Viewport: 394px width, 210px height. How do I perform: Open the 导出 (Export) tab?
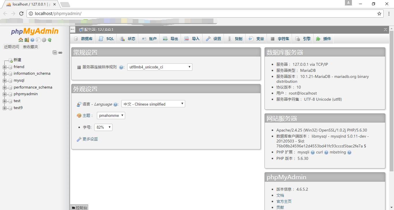click(170, 39)
